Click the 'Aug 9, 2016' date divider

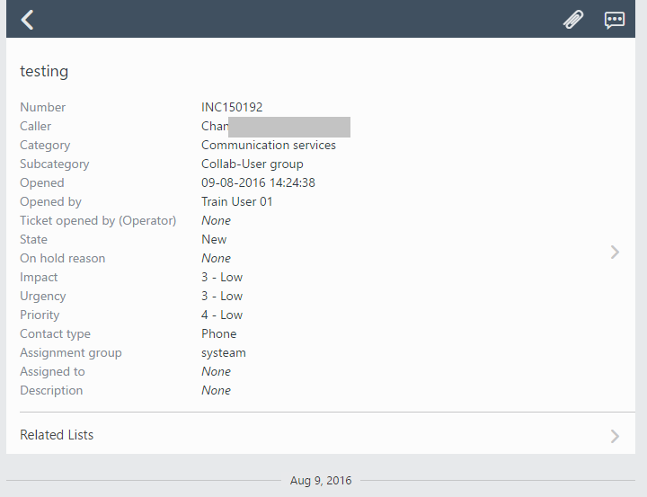[321, 481]
